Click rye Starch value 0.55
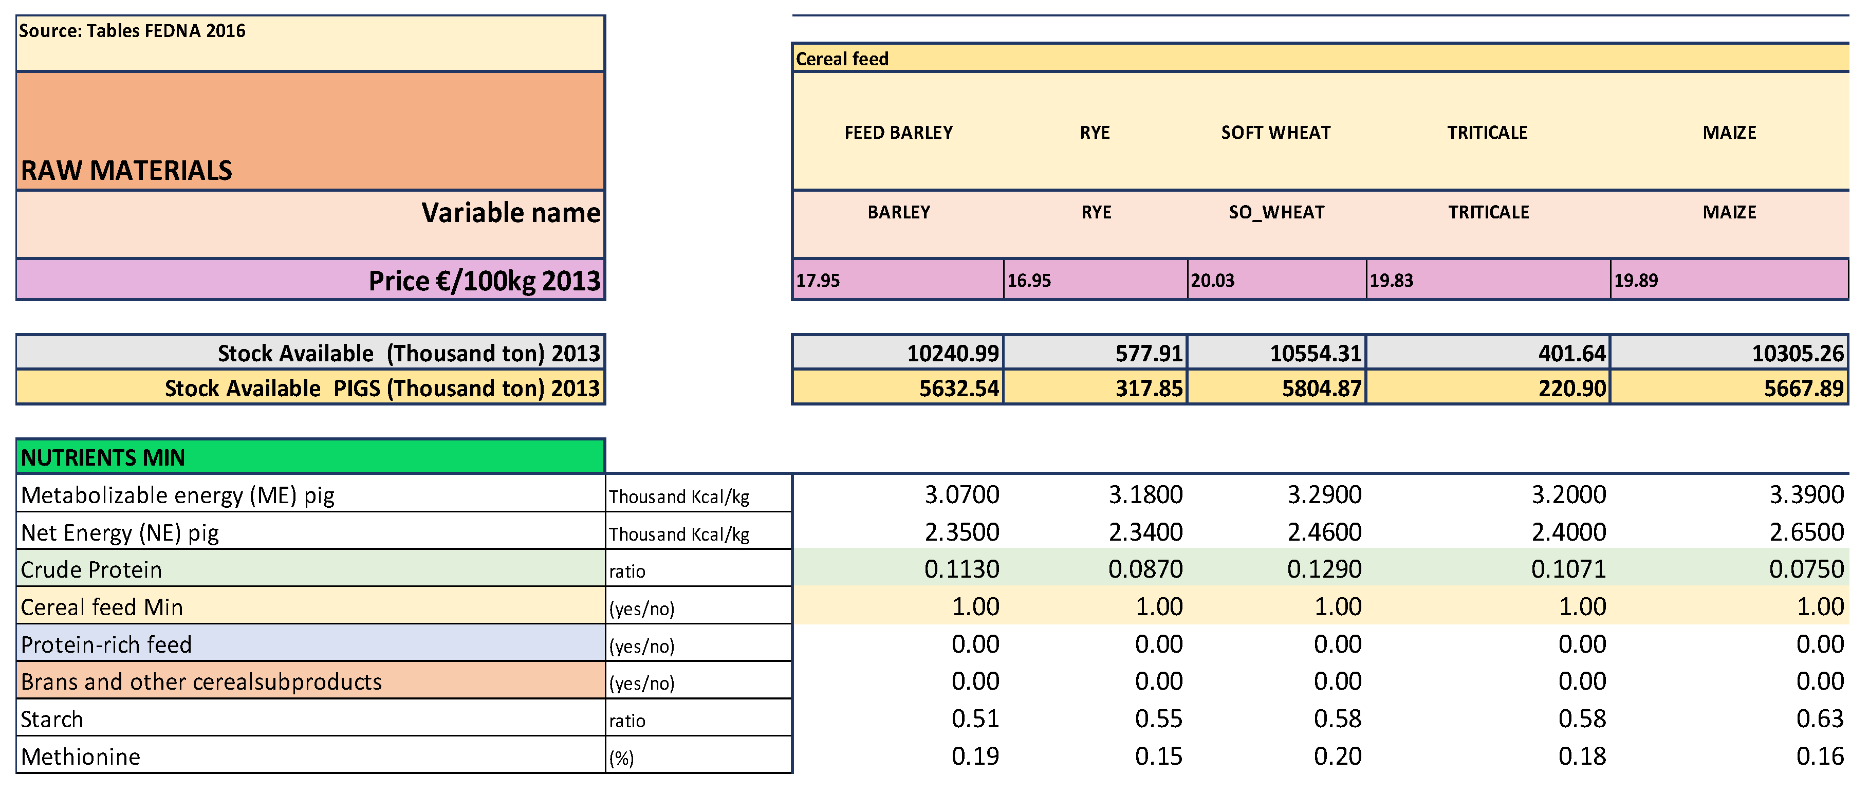1869x793 pixels. point(1159,719)
